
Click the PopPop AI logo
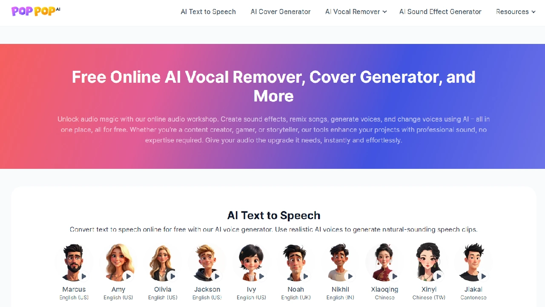click(36, 11)
